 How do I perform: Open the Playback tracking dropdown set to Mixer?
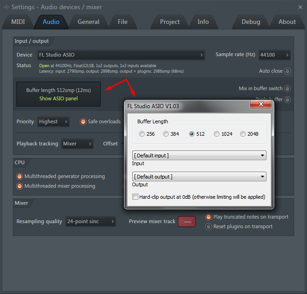pos(77,144)
